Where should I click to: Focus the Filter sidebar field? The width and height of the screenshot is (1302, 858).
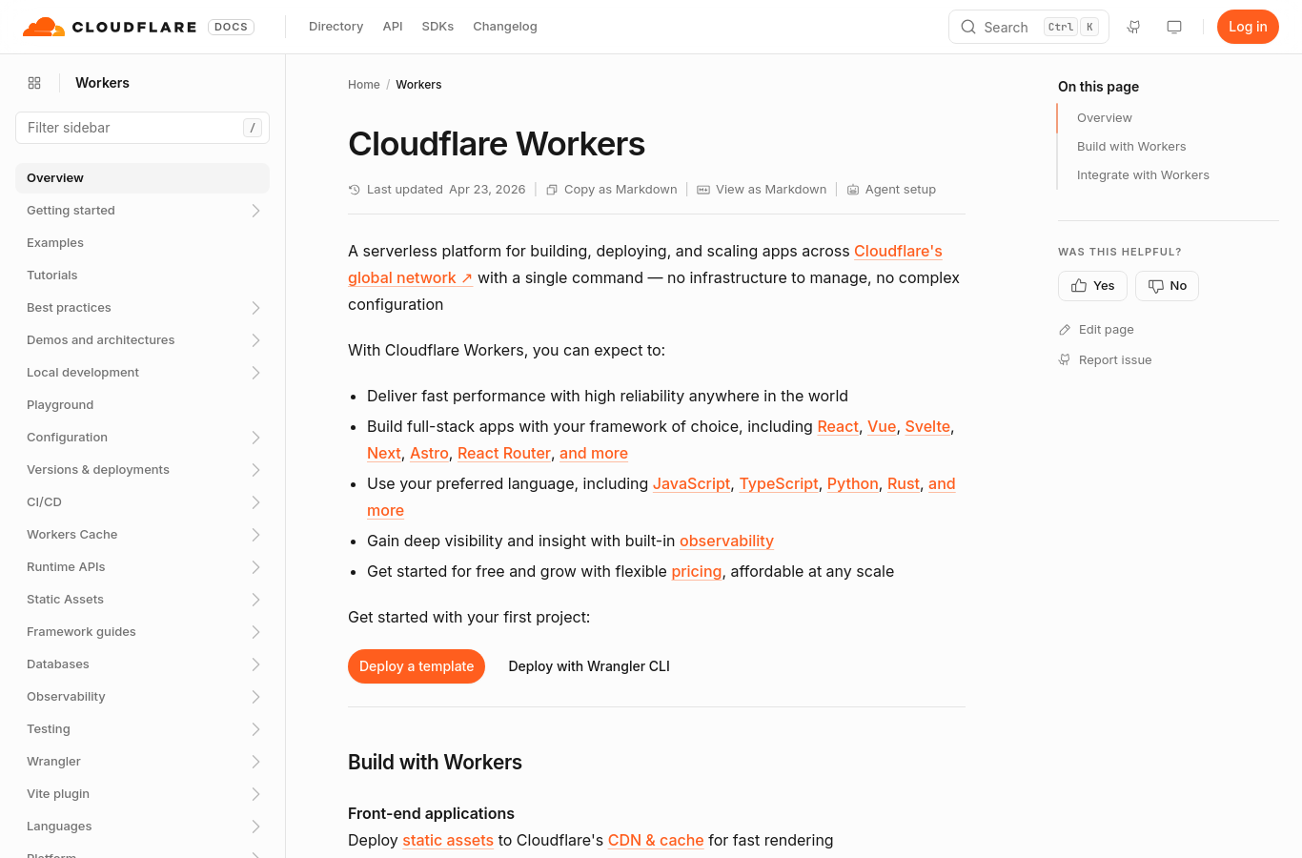tap(142, 128)
